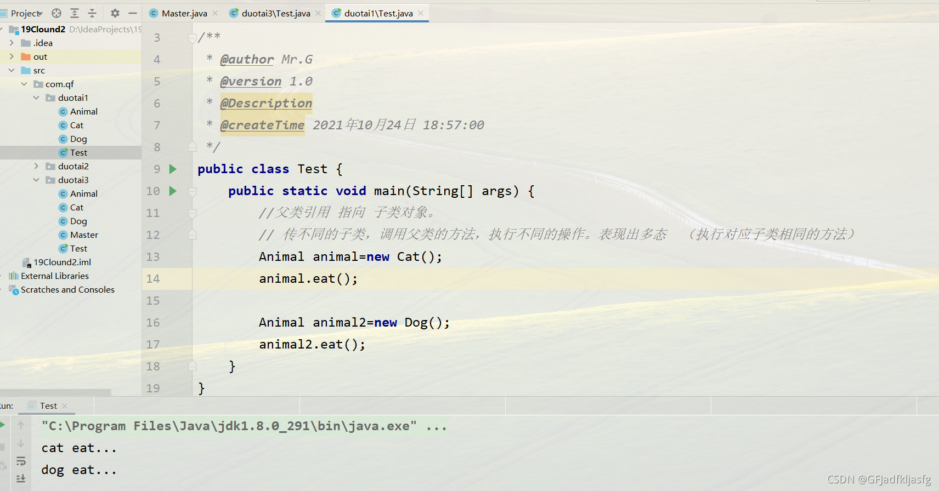939x491 pixels.
Task: Select Animal class under duotai3
Action: 78,193
